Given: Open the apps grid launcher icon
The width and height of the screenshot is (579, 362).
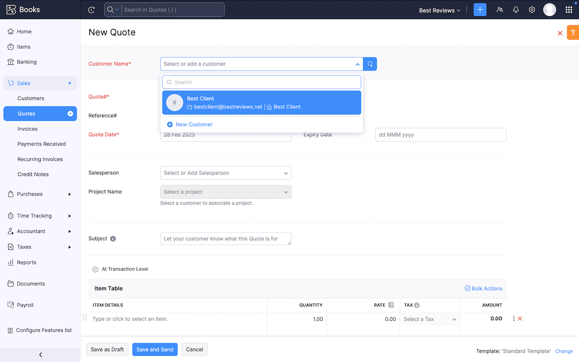Looking at the screenshot, I should [569, 10].
